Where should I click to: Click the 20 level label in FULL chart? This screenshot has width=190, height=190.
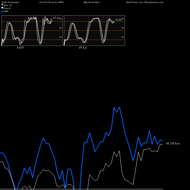tap(123, 37)
